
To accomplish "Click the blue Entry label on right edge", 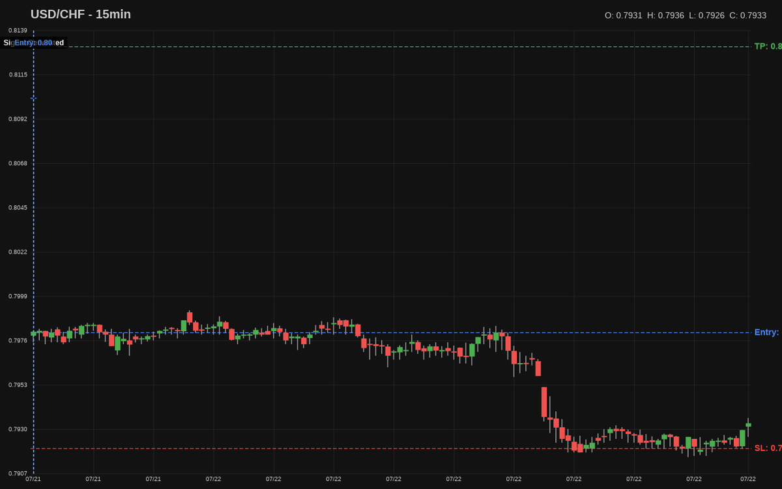I will pos(767,333).
